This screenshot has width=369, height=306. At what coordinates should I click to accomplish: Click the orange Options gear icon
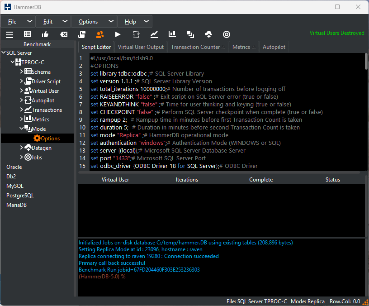(37, 138)
